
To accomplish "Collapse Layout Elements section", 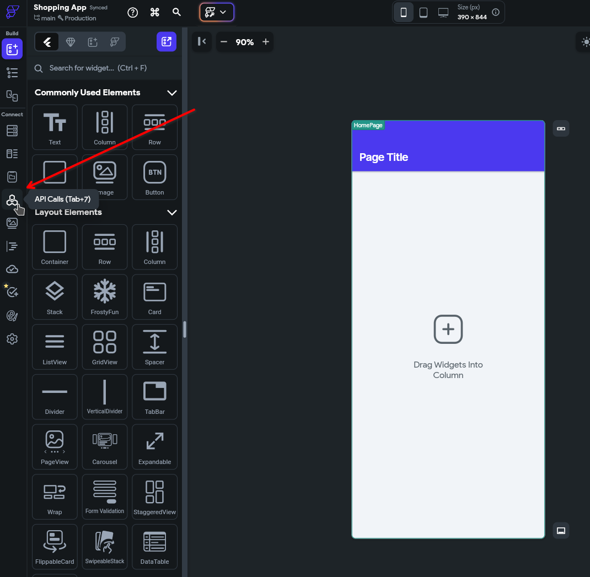I will 172,213.
